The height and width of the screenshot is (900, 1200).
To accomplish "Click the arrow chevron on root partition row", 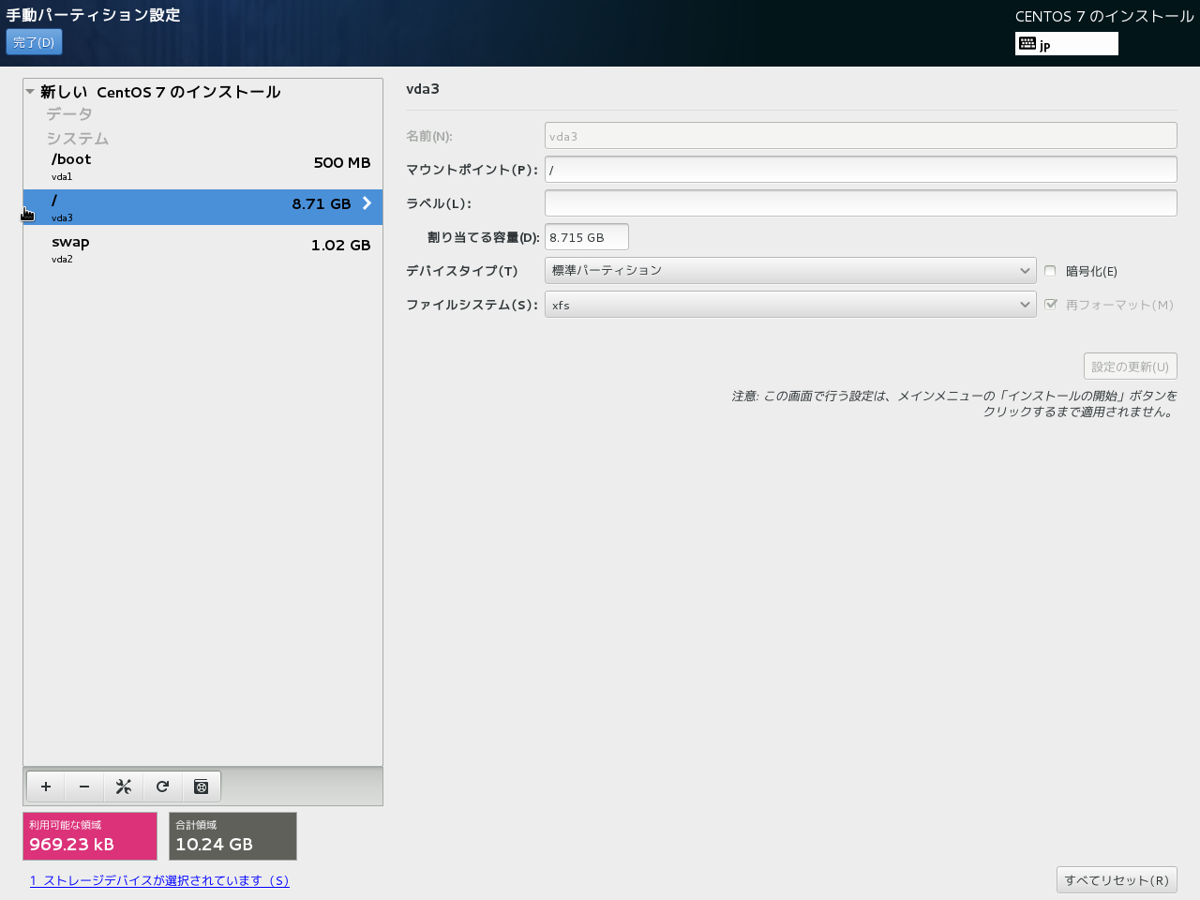I will coord(367,203).
